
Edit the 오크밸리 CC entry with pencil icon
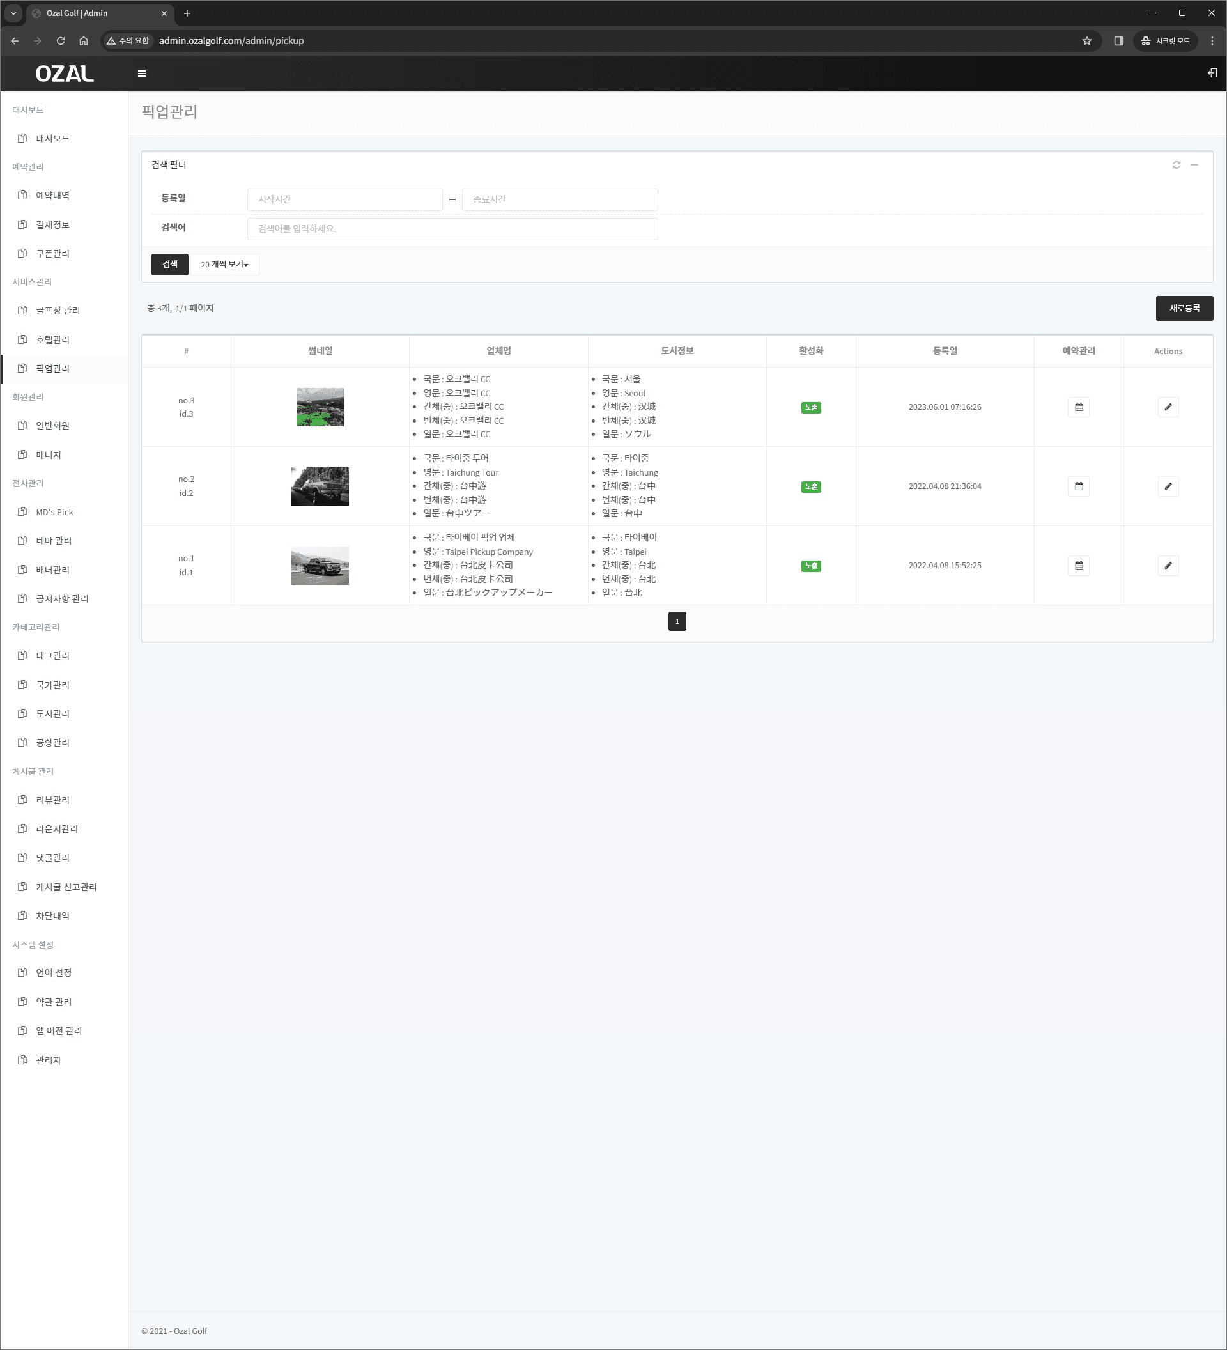click(x=1168, y=407)
